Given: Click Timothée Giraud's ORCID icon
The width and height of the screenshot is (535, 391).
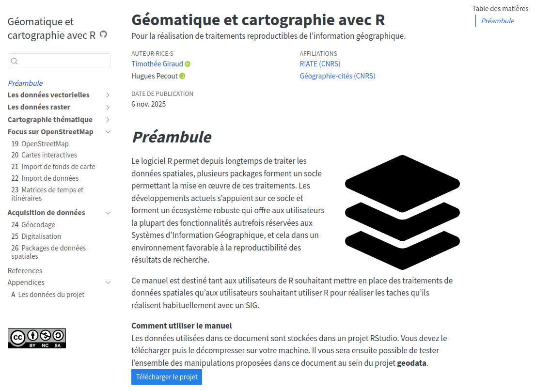Looking at the screenshot, I should pos(188,64).
